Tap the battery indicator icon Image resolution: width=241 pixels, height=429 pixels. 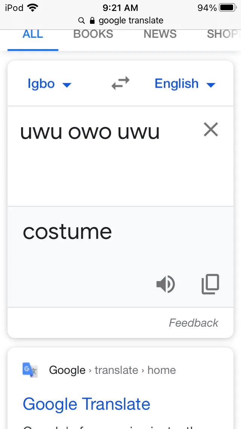(227, 8)
